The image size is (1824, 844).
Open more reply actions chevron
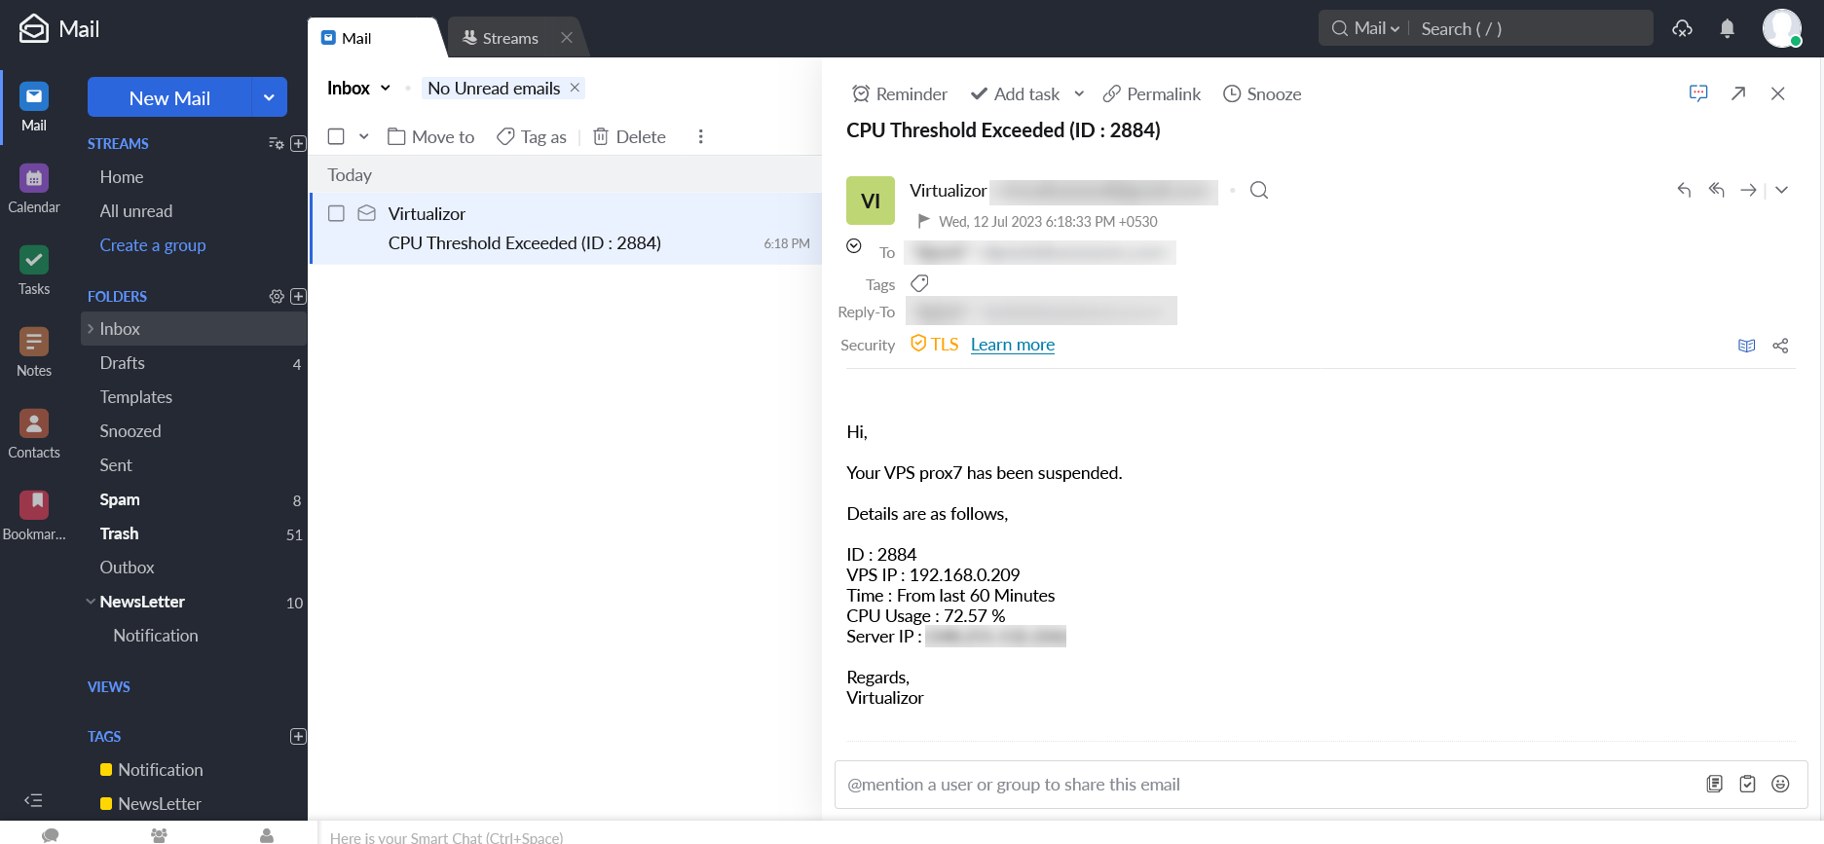pos(1781,190)
